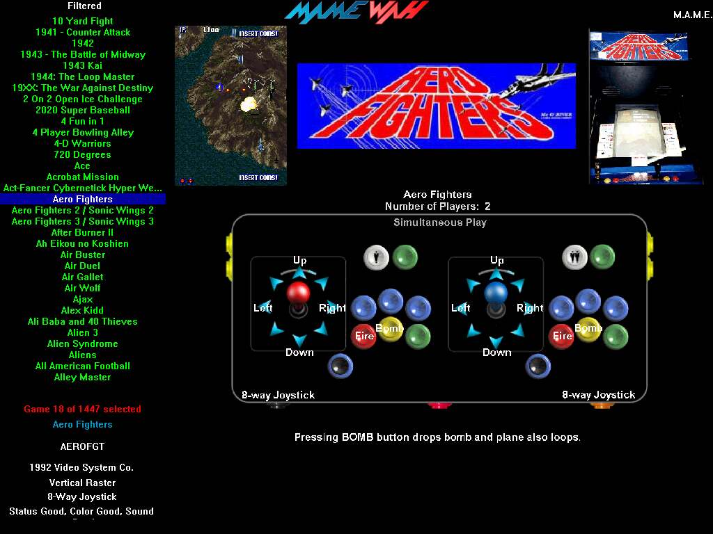
Task: Click the MAME WAH logo
Action: pos(356,12)
